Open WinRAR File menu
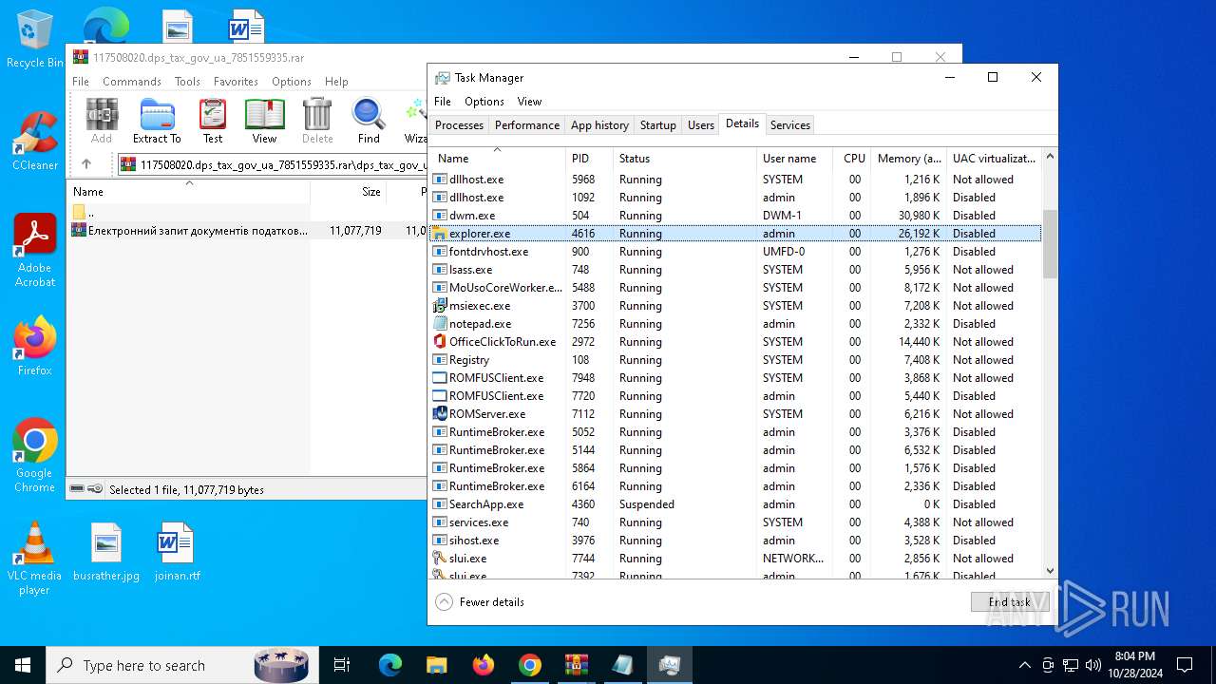The image size is (1216, 684). pyautogui.click(x=81, y=82)
